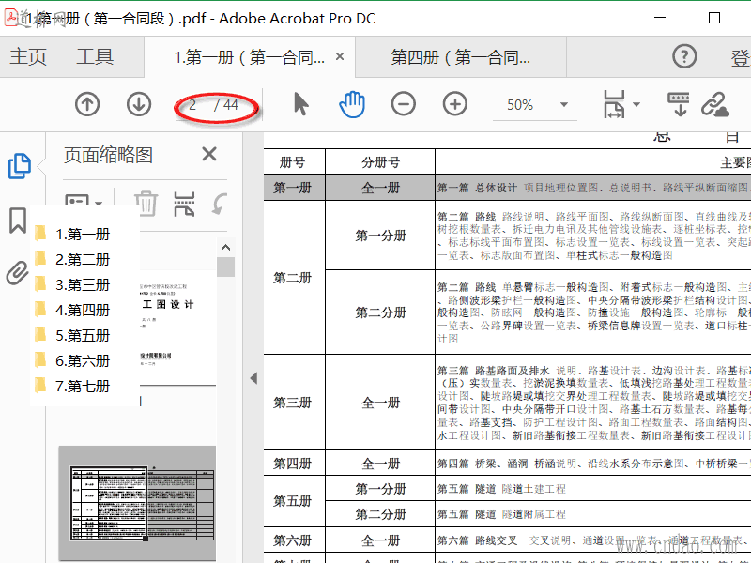Open the 3.第三册 folder
The width and height of the screenshot is (751, 563).
(x=72, y=285)
